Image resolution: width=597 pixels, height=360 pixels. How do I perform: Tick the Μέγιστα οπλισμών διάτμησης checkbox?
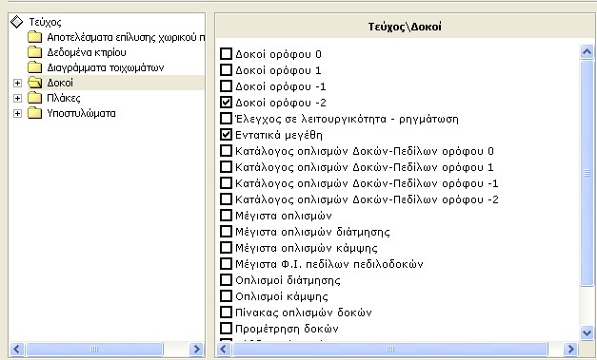point(227,232)
